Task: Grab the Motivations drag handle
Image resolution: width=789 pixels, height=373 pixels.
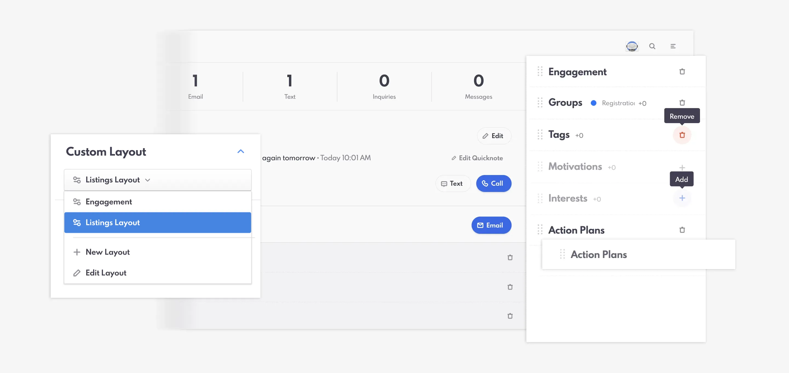Action: [540, 167]
